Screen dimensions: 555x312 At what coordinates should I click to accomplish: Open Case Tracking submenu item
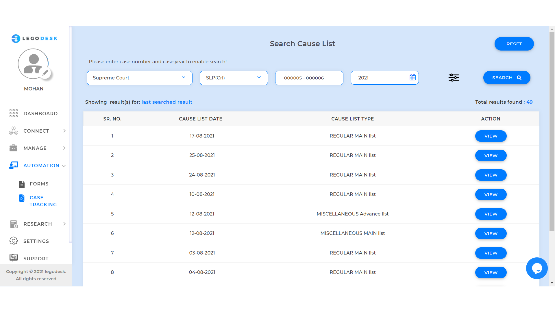(43, 201)
